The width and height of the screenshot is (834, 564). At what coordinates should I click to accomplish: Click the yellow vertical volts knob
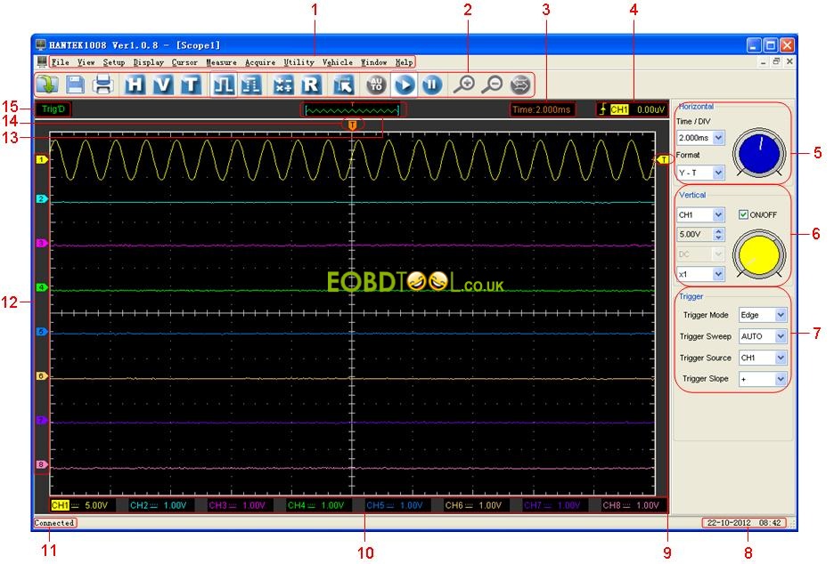coord(759,255)
